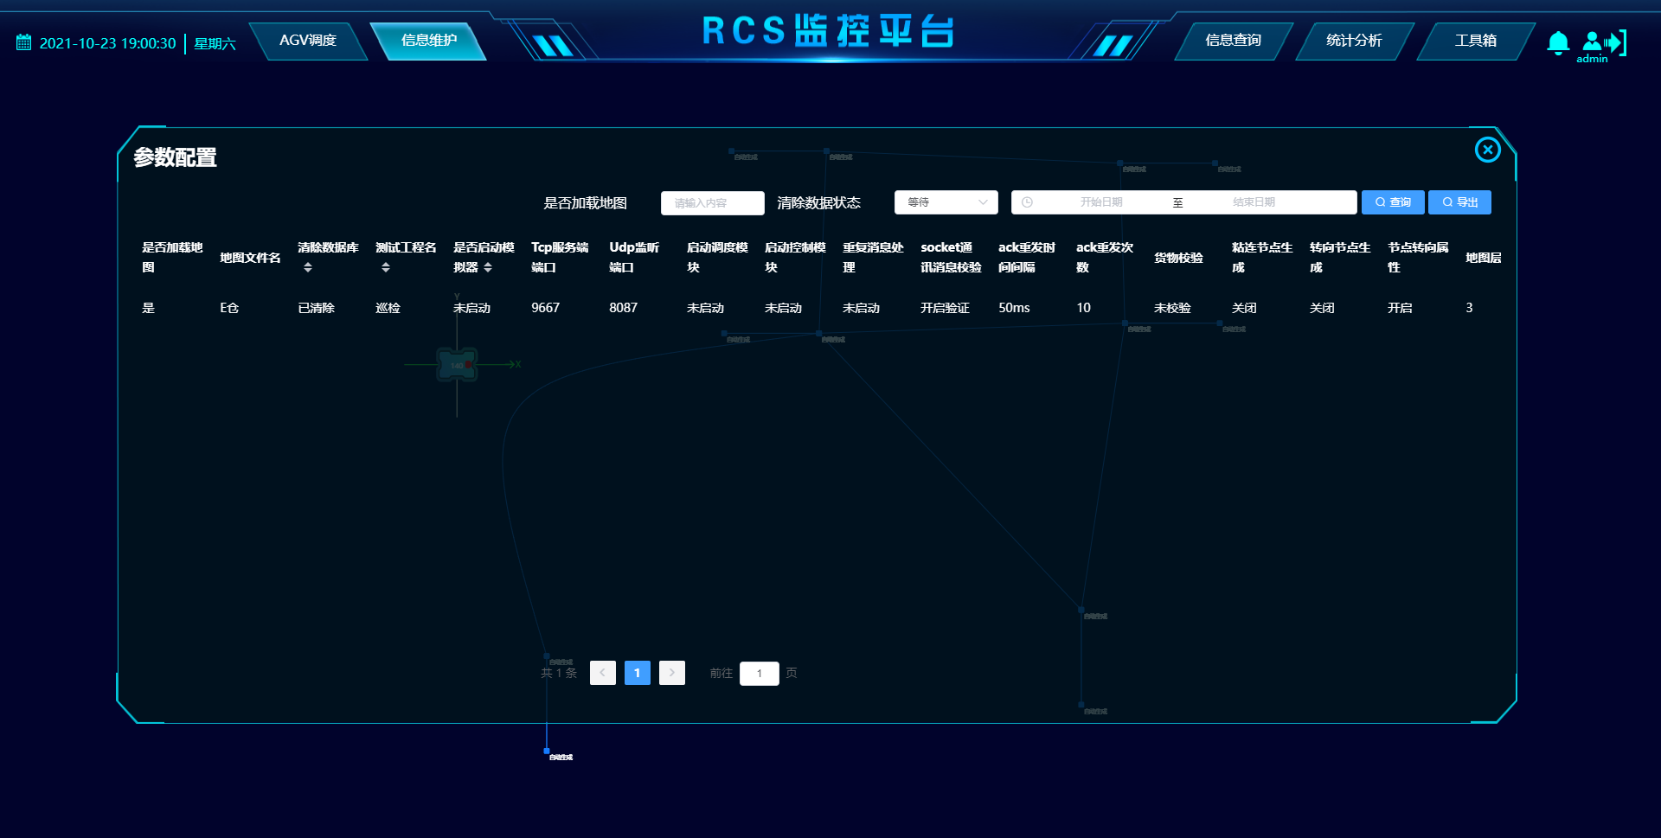Close the 参数配置 dialog
1661x838 pixels.
(x=1487, y=150)
